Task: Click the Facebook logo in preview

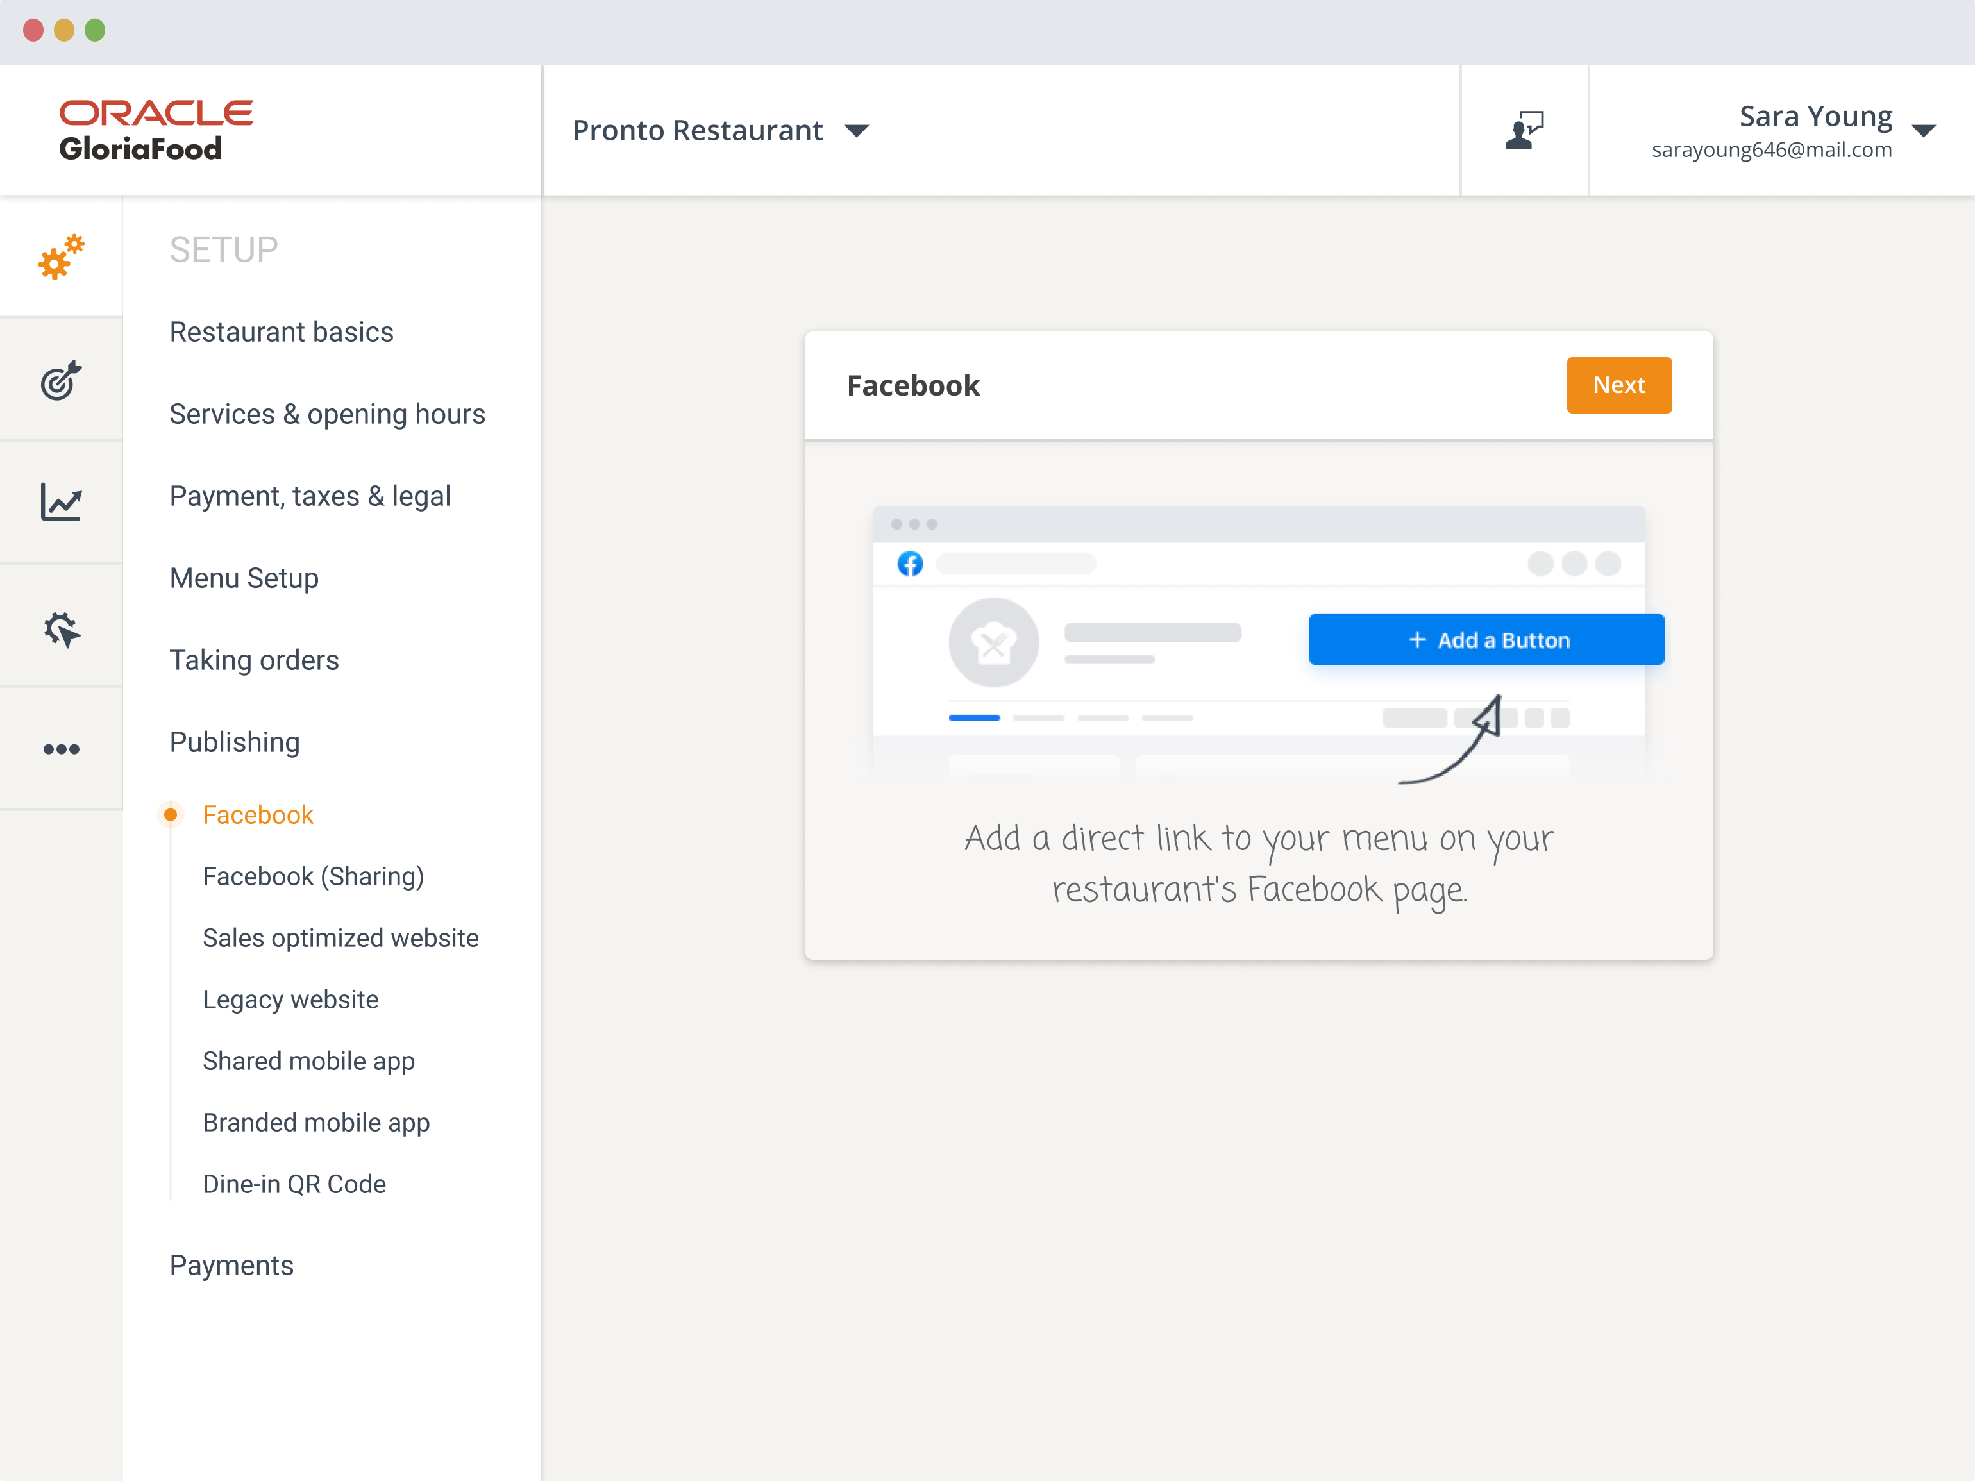Action: [x=910, y=564]
